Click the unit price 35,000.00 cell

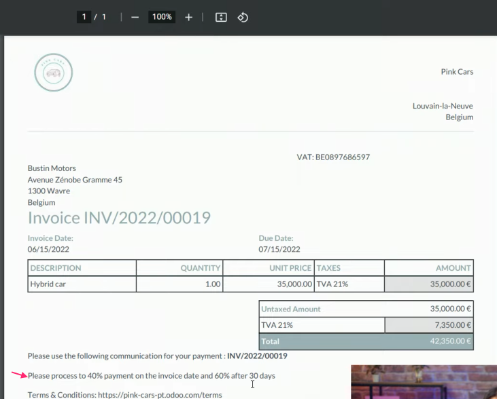[x=269, y=284]
